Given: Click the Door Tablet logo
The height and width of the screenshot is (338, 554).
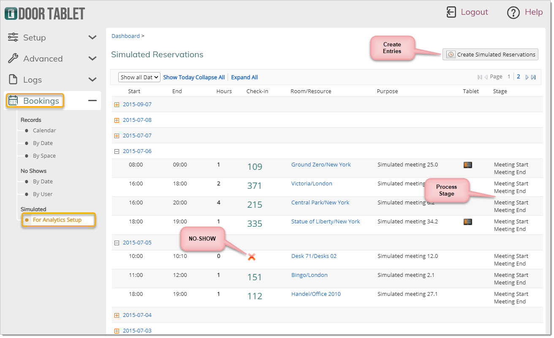Looking at the screenshot, I should (45, 13).
